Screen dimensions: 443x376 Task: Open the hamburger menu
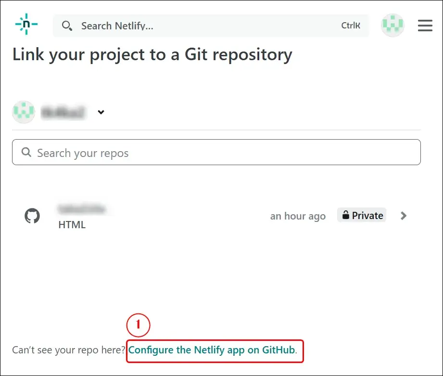pyautogui.click(x=425, y=26)
